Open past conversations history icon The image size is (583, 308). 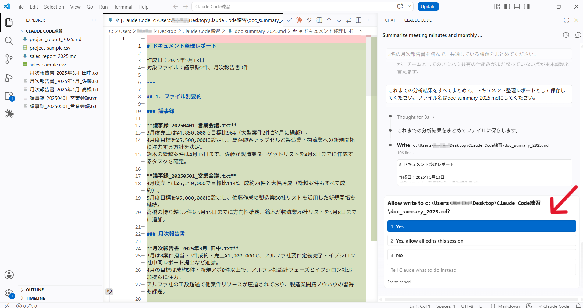click(x=566, y=35)
